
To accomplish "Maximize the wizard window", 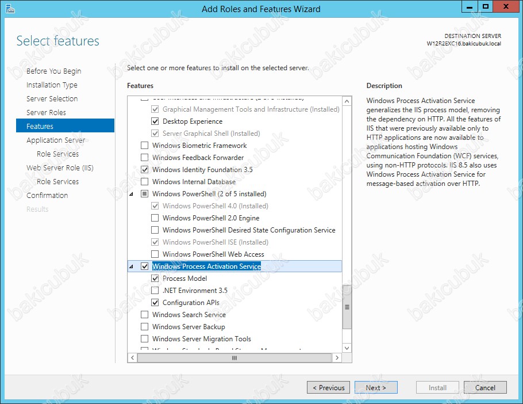I will coord(486,7).
